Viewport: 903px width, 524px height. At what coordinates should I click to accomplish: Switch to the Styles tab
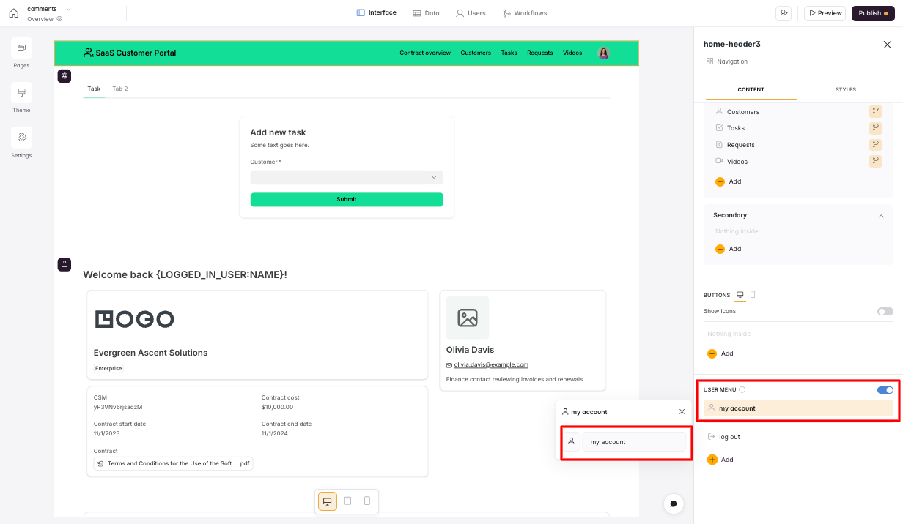pyautogui.click(x=845, y=89)
